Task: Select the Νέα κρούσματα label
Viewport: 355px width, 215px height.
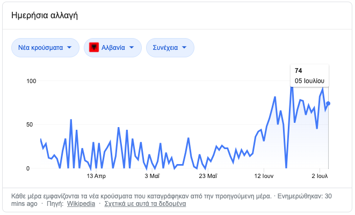Action: [40, 47]
